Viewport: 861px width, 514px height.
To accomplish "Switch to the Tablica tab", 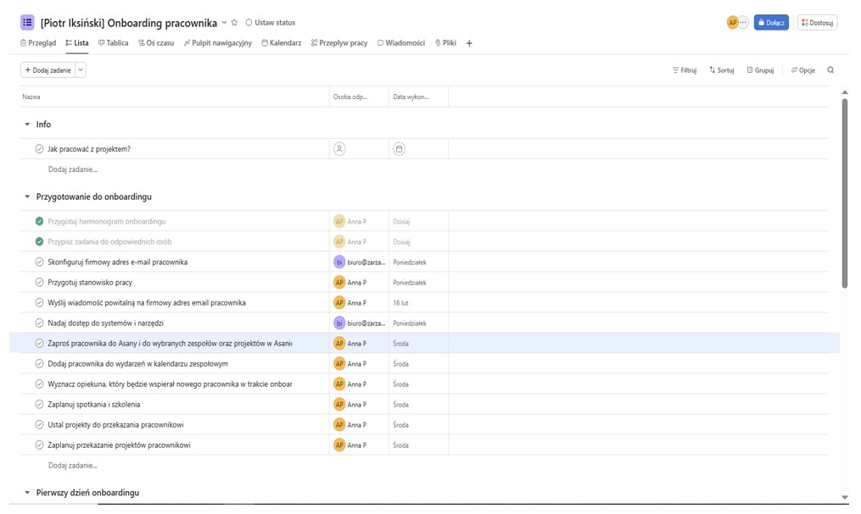I will coord(113,43).
